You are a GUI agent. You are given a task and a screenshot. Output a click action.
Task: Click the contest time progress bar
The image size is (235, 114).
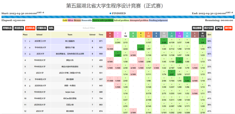point(117,17)
